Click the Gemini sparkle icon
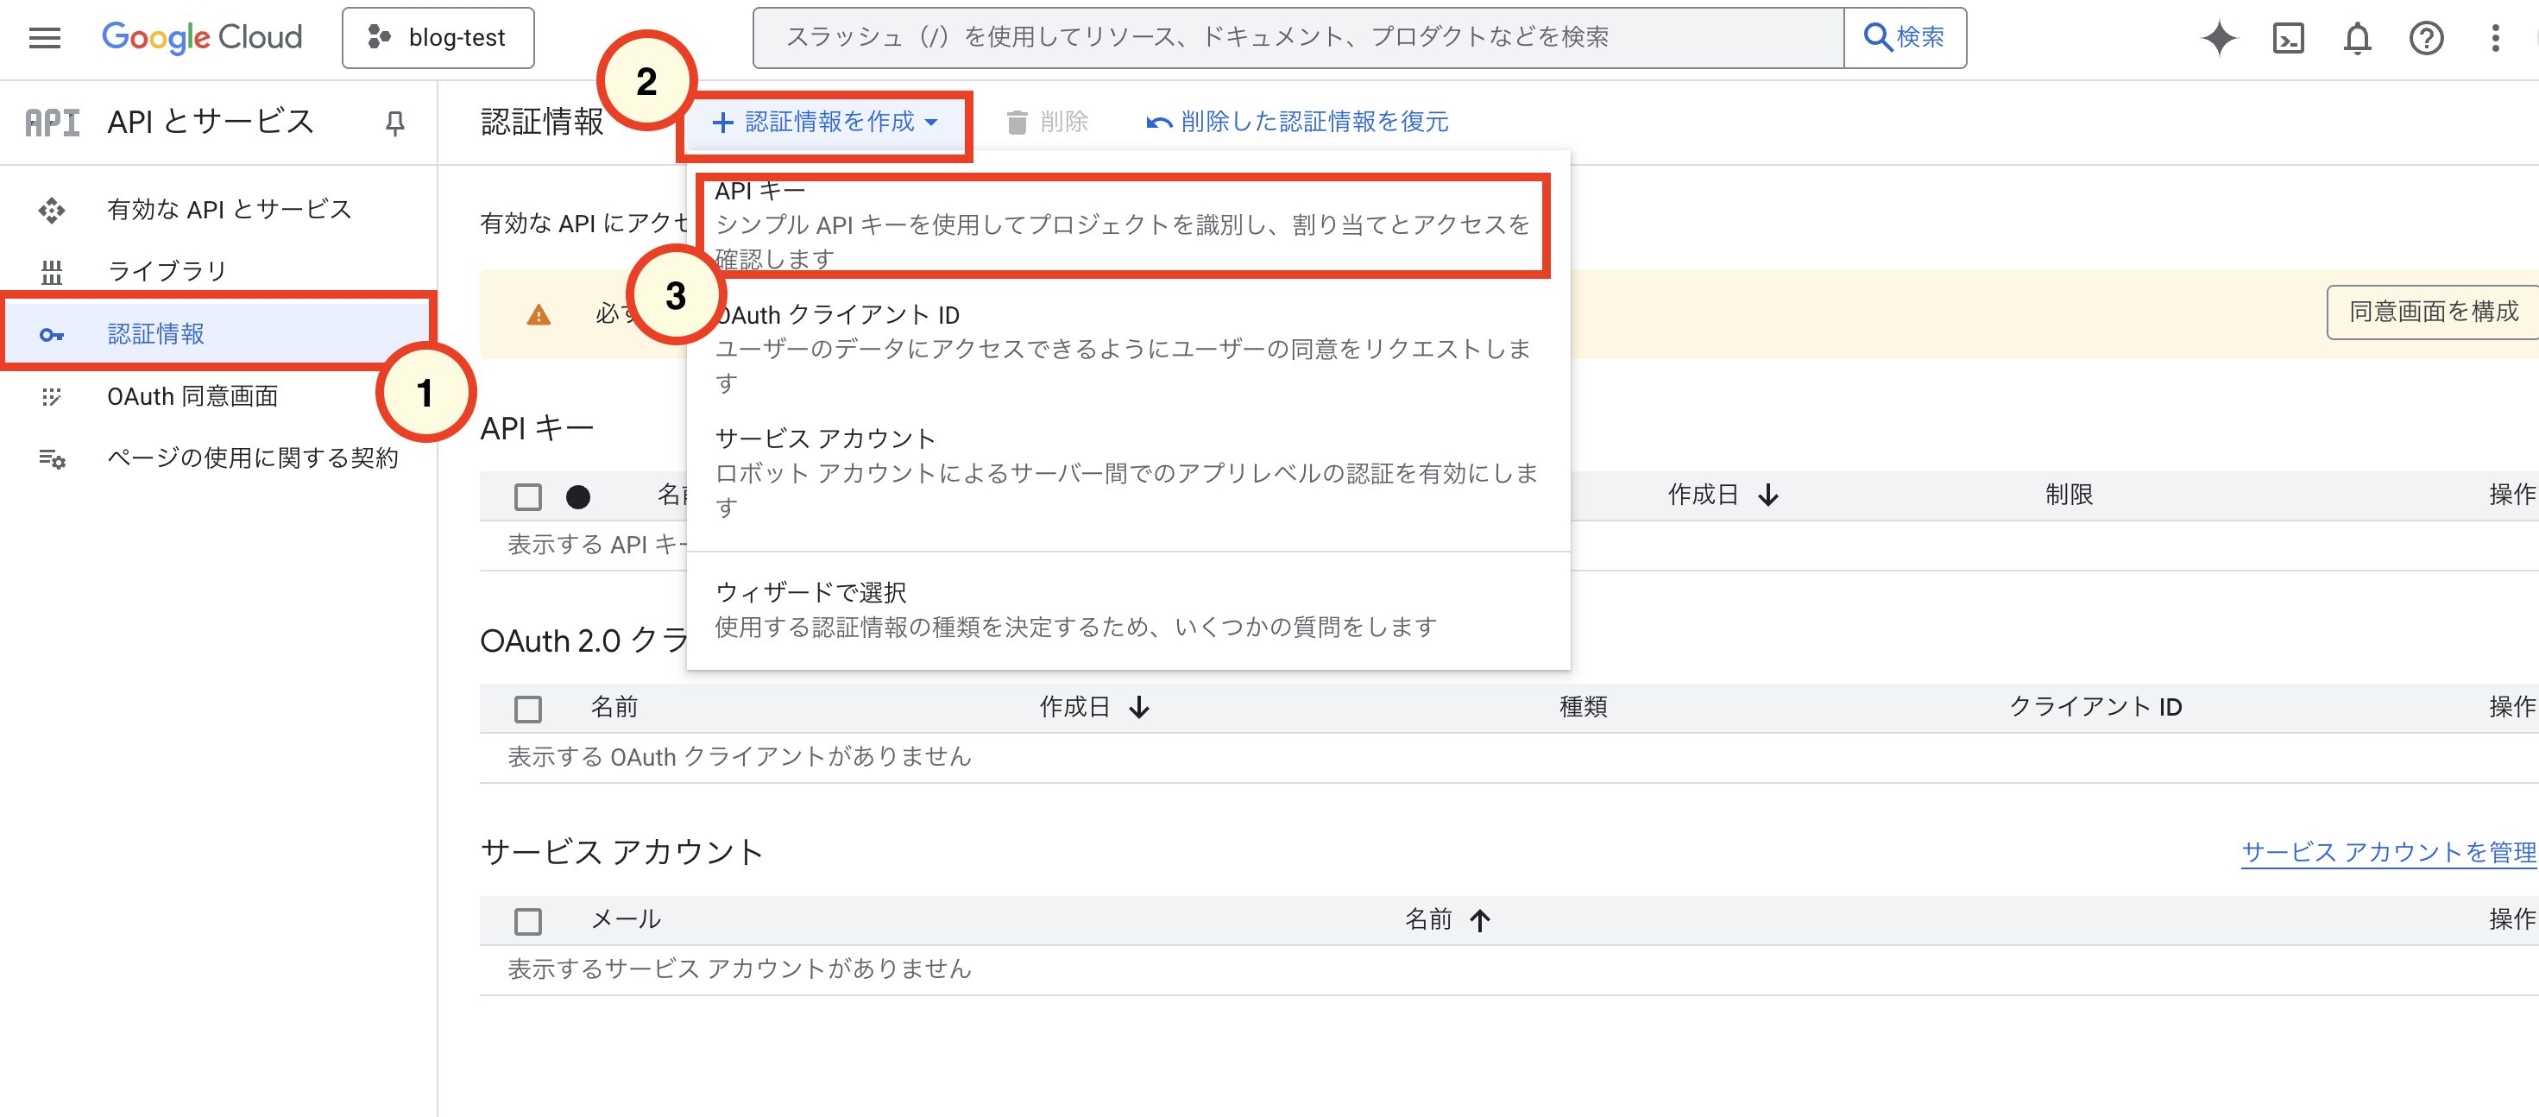The width and height of the screenshot is (2539, 1117). coord(2219,39)
